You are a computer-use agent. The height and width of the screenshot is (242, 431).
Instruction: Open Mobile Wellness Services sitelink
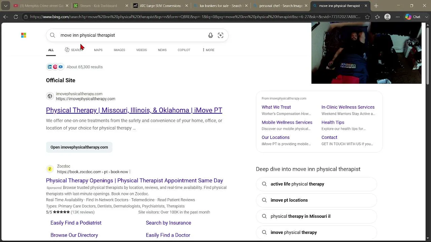[x=287, y=122]
